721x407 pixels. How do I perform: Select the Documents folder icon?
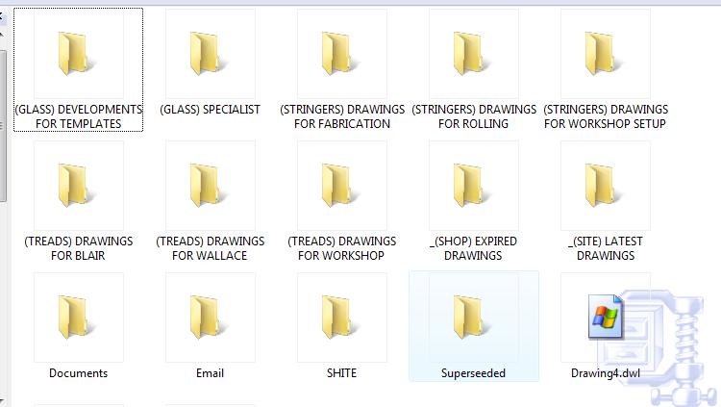tap(74, 318)
